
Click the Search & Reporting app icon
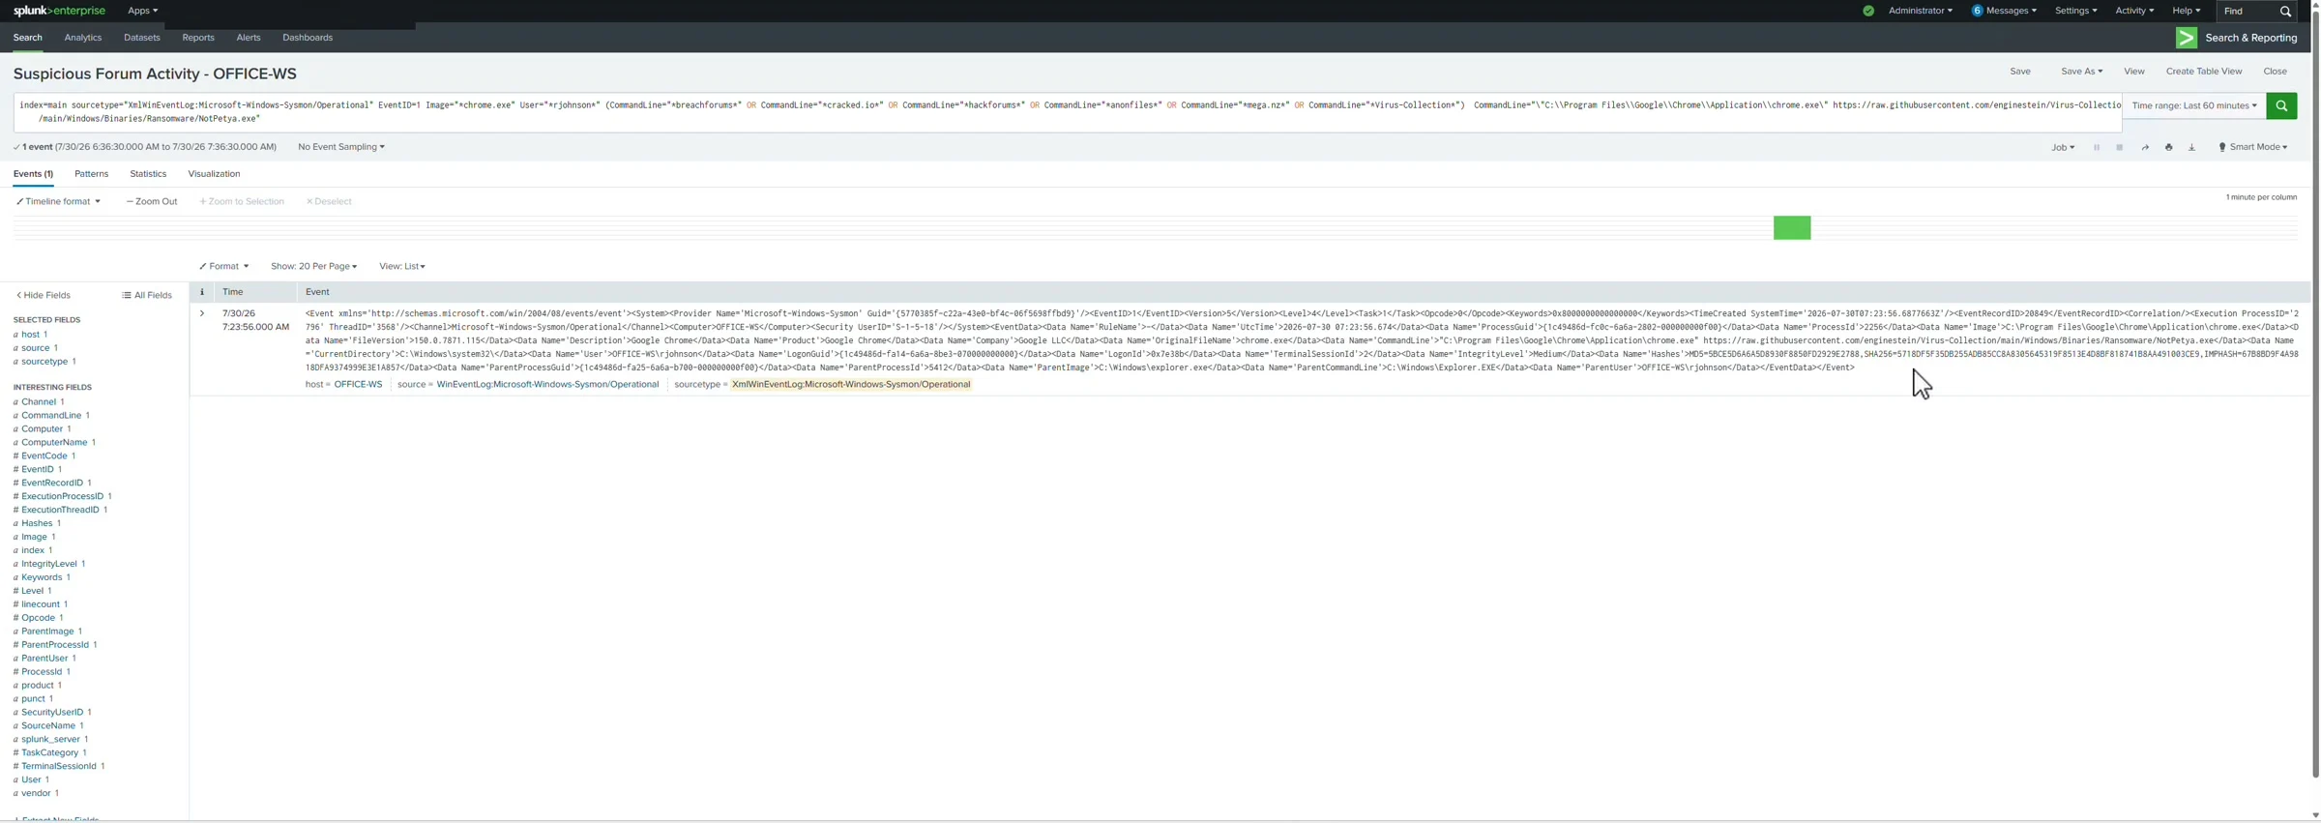tap(2186, 38)
